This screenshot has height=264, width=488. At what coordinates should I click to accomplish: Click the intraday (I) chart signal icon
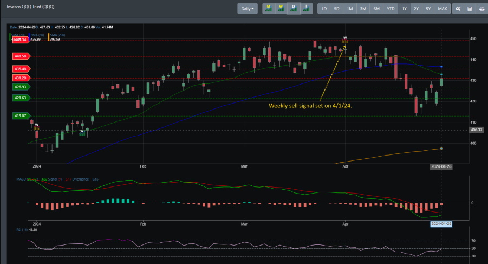[306, 9]
